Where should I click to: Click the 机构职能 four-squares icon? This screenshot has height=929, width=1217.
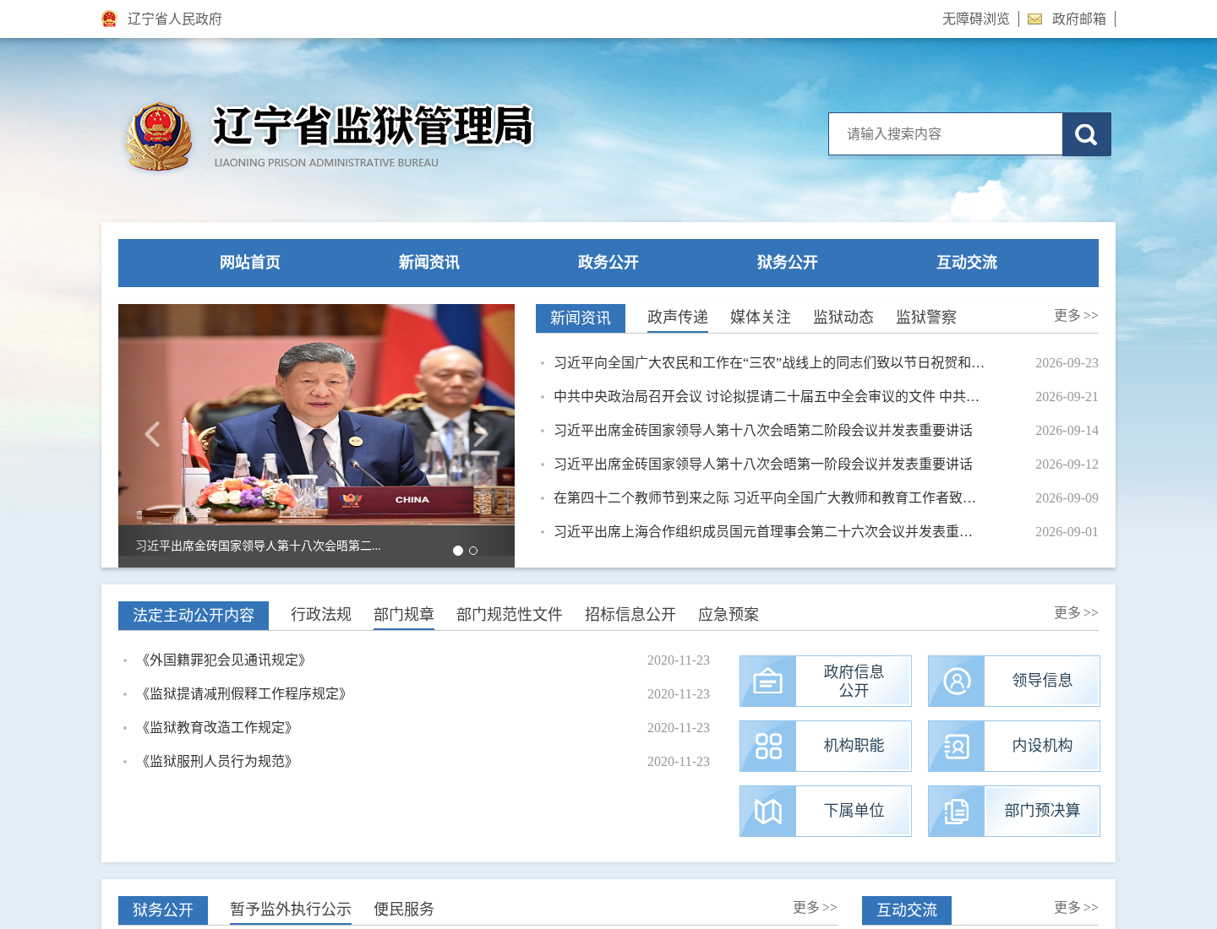[x=767, y=746]
